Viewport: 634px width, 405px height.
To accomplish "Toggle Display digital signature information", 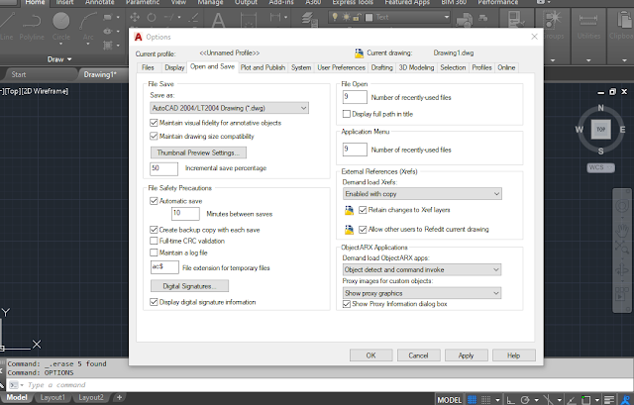I will (154, 302).
